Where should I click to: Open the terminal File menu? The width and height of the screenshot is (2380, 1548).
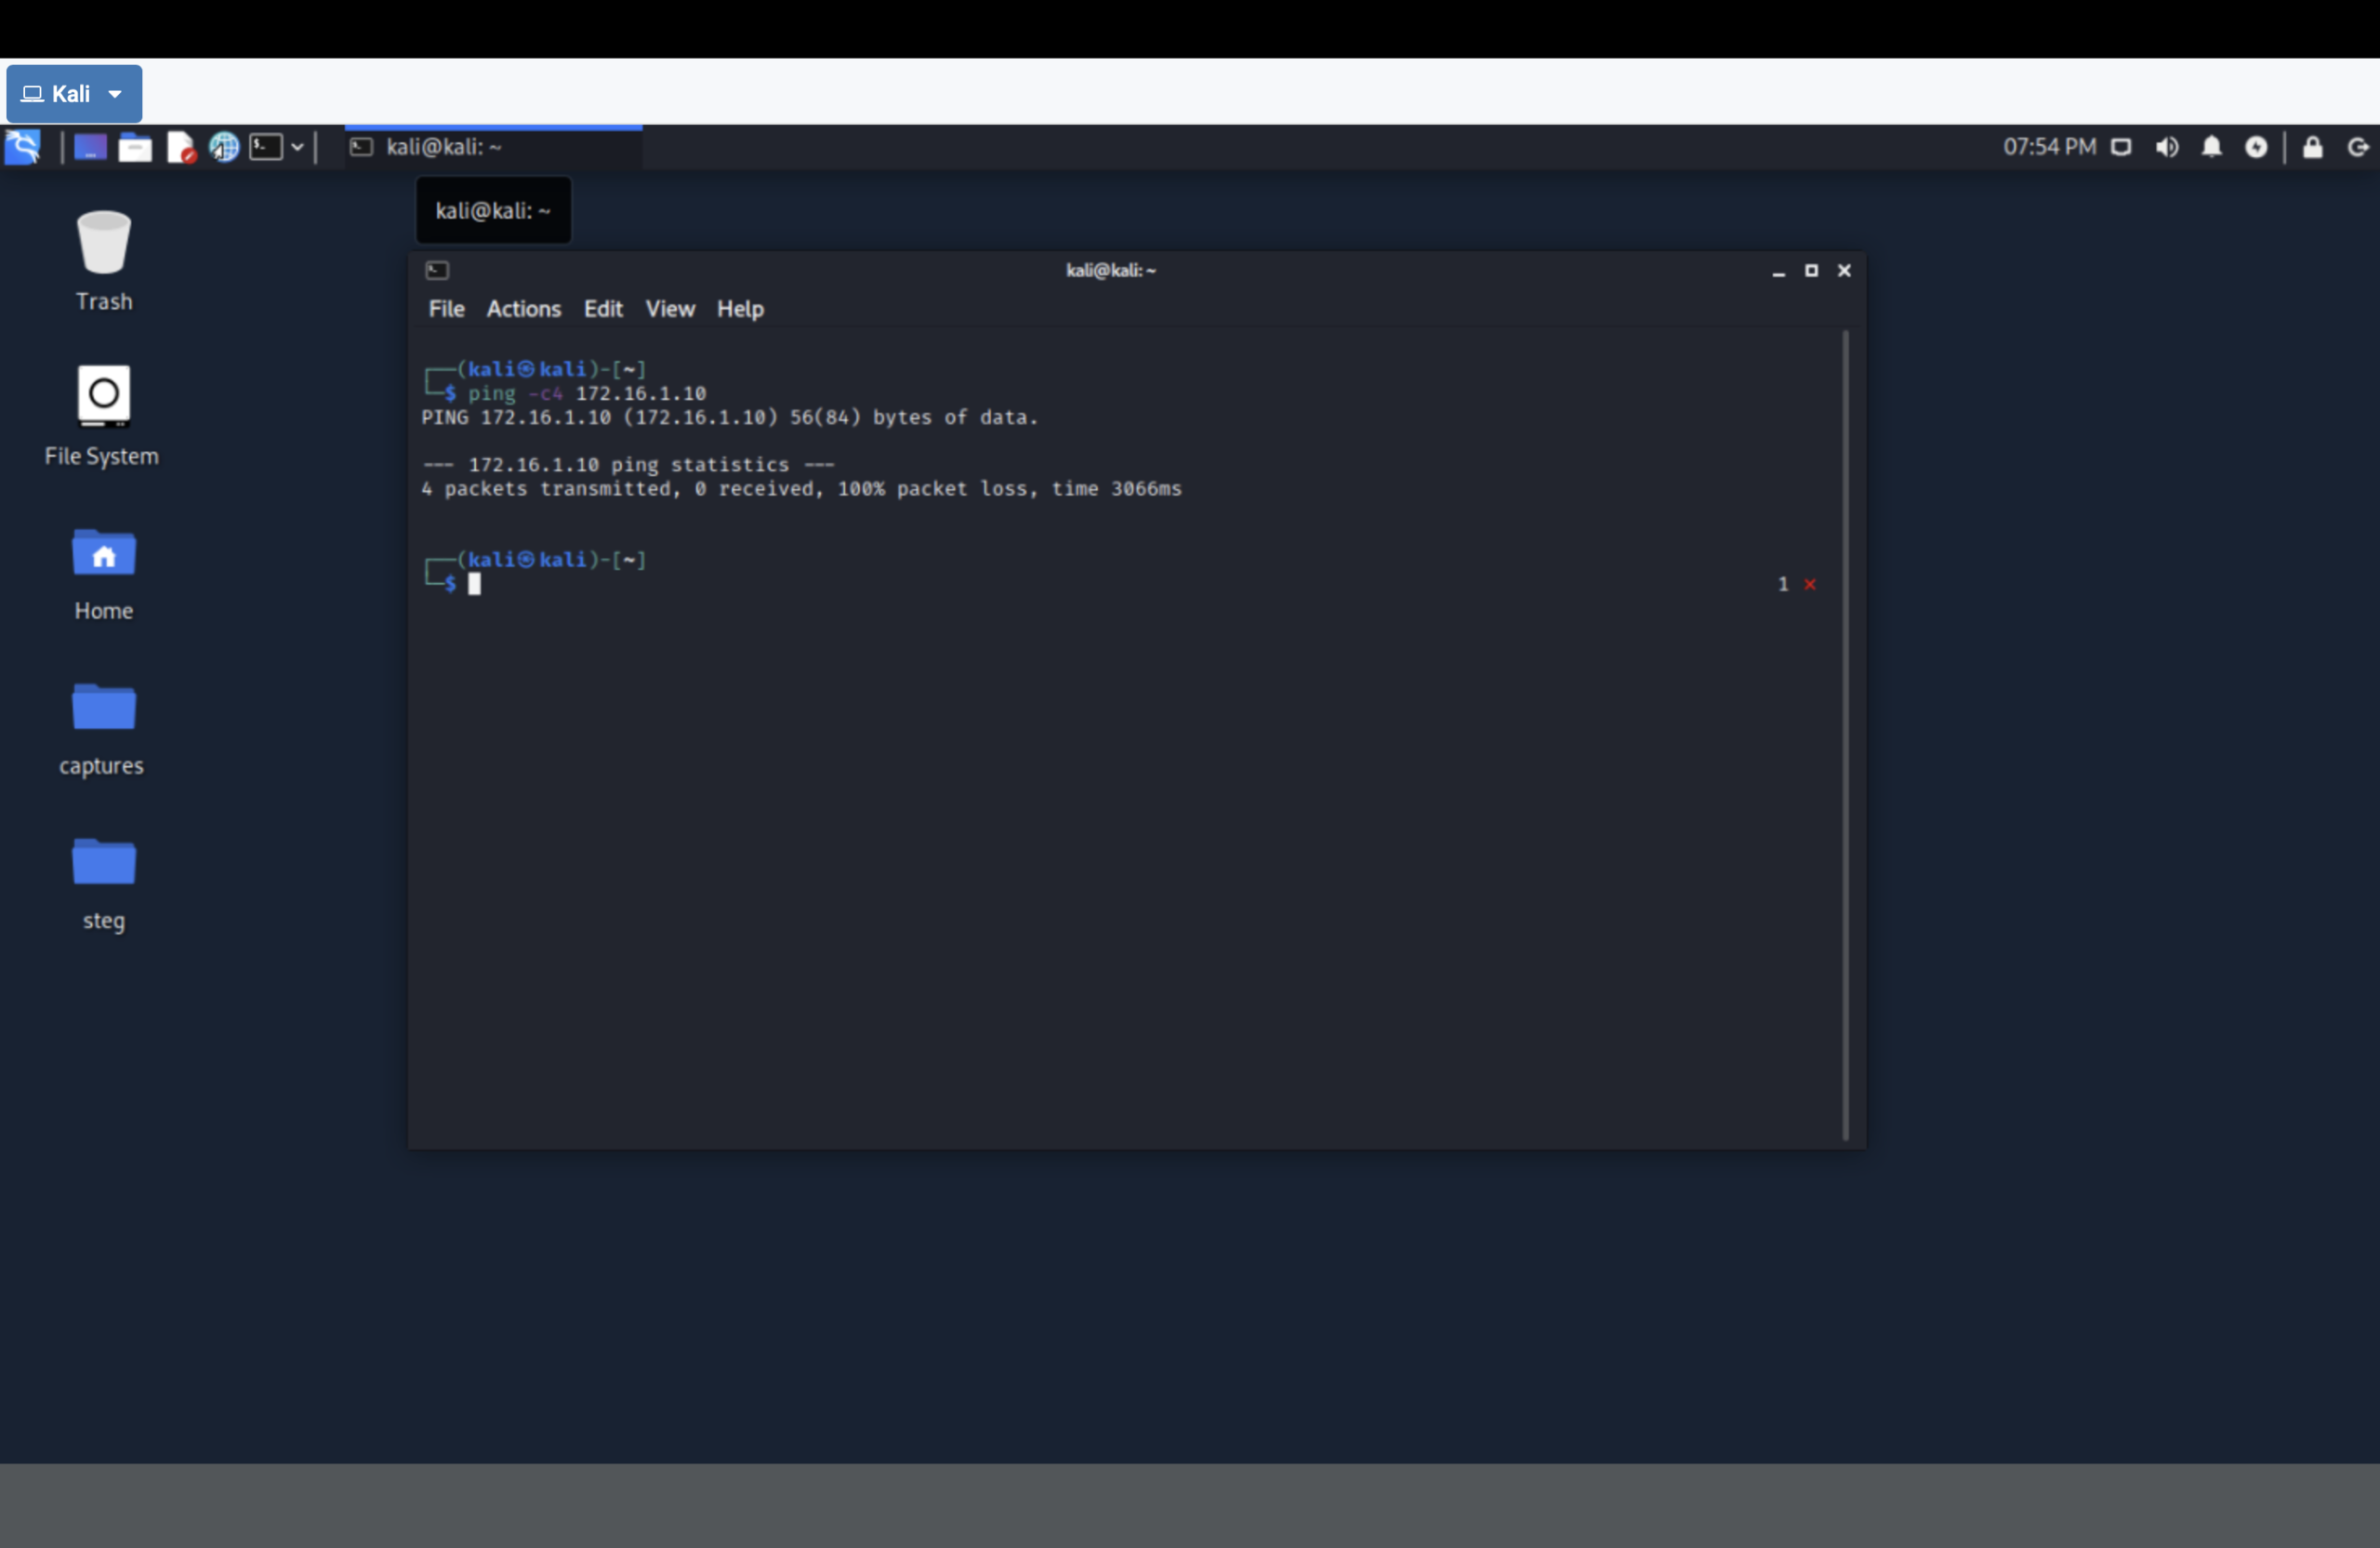click(x=446, y=309)
